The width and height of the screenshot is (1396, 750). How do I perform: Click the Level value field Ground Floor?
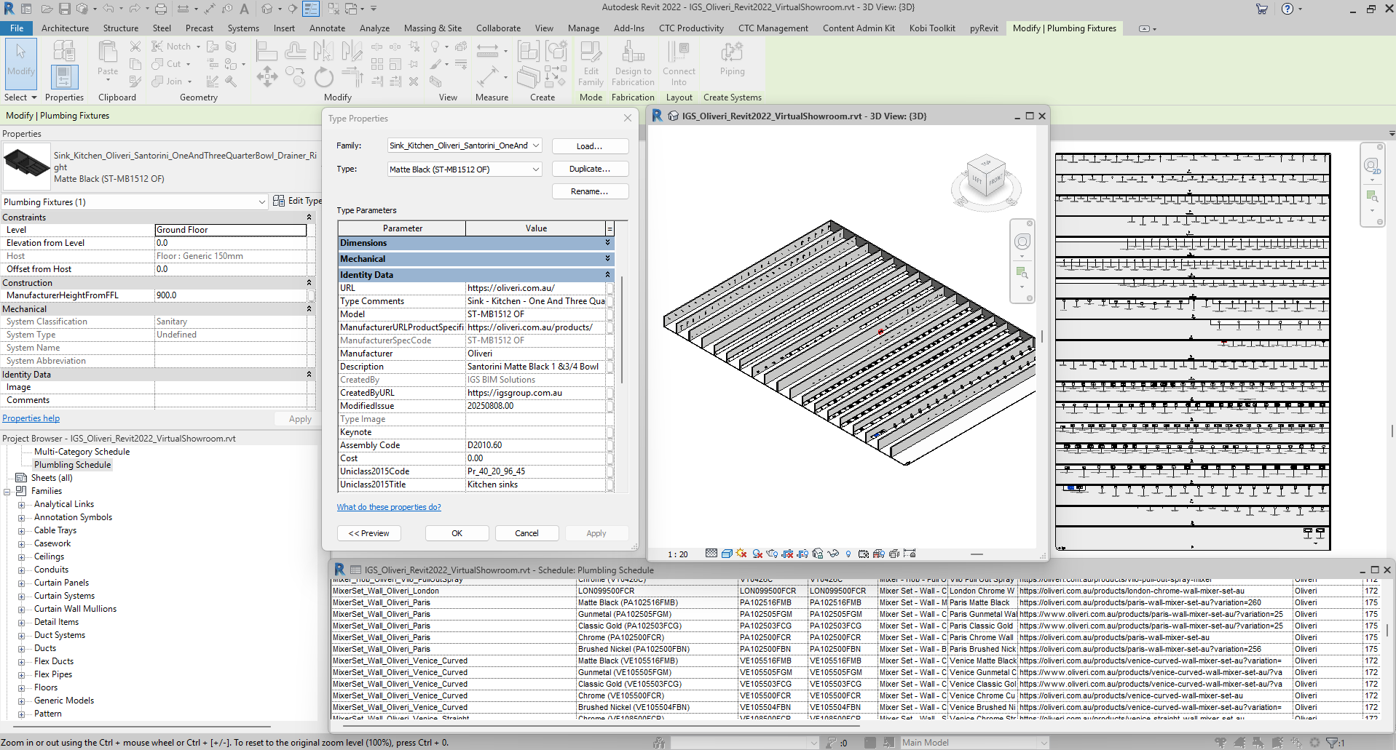pyautogui.click(x=230, y=230)
